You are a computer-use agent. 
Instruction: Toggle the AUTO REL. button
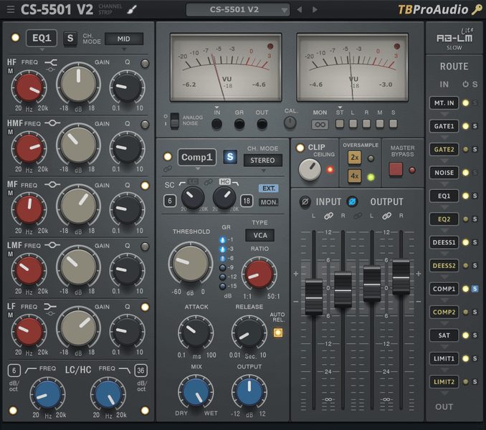click(278, 333)
